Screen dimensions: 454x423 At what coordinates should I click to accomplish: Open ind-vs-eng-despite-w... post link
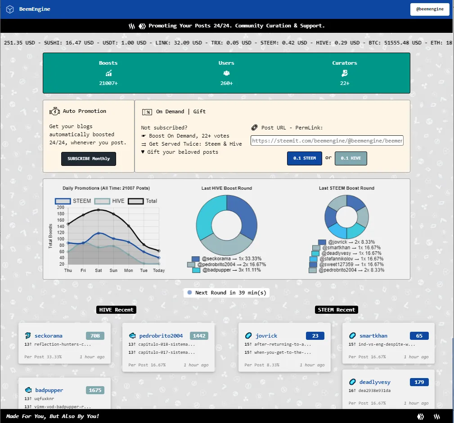coord(387,344)
